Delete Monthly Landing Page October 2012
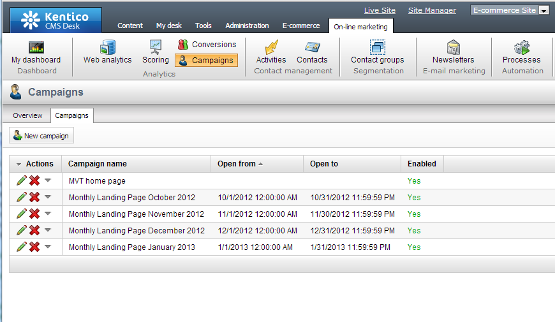This screenshot has width=555, height=322. click(34, 197)
